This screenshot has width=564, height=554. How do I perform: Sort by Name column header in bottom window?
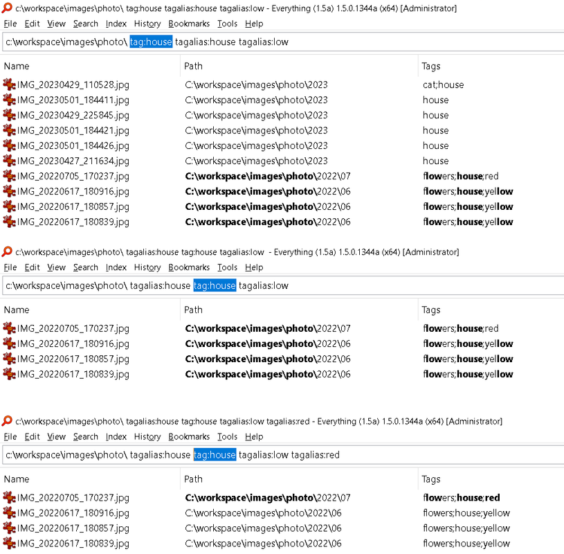pos(90,479)
